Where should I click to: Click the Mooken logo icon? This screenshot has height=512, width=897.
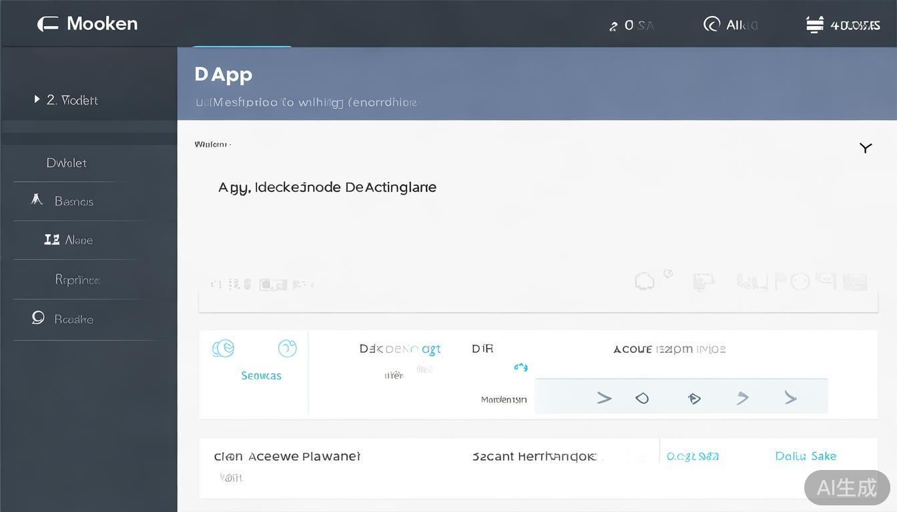(x=47, y=25)
